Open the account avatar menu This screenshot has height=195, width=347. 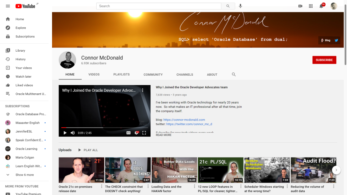pos(334,6)
